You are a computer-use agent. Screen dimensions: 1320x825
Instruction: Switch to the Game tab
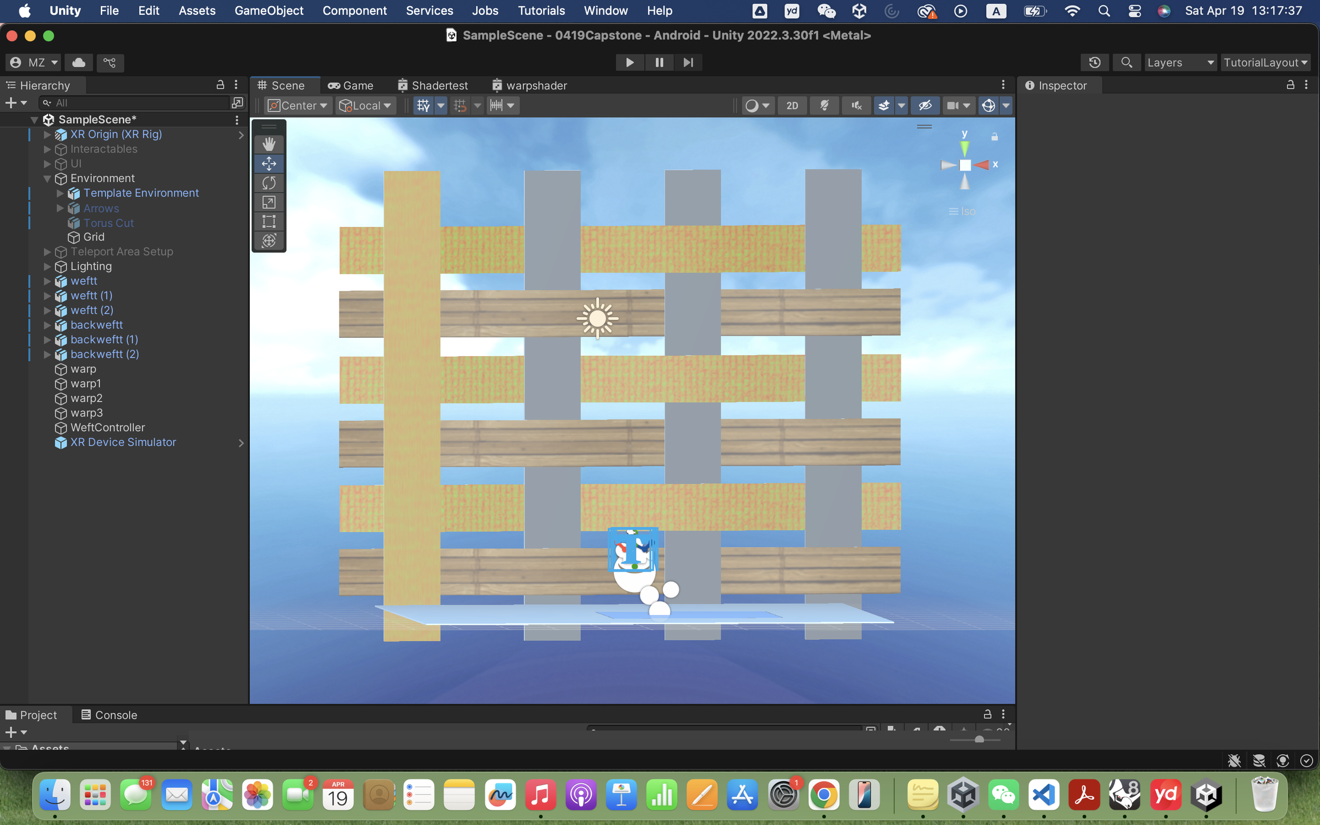coord(351,86)
